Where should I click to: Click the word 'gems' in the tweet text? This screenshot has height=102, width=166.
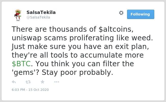pos(23,73)
